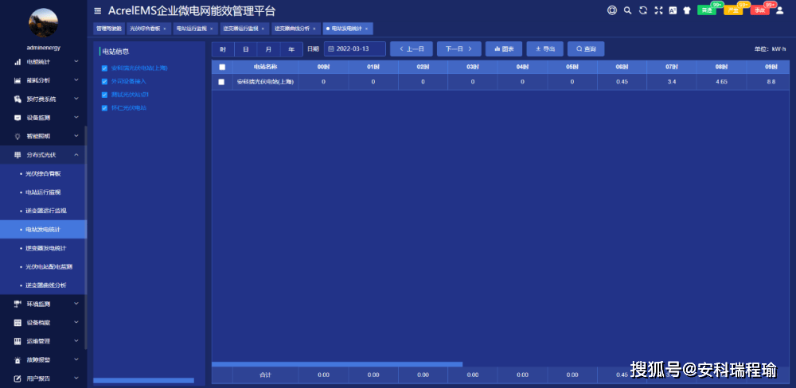Click the 分布式光伏 solar panel icon
Image resolution: width=796 pixels, height=388 pixels.
pyautogui.click(x=18, y=155)
